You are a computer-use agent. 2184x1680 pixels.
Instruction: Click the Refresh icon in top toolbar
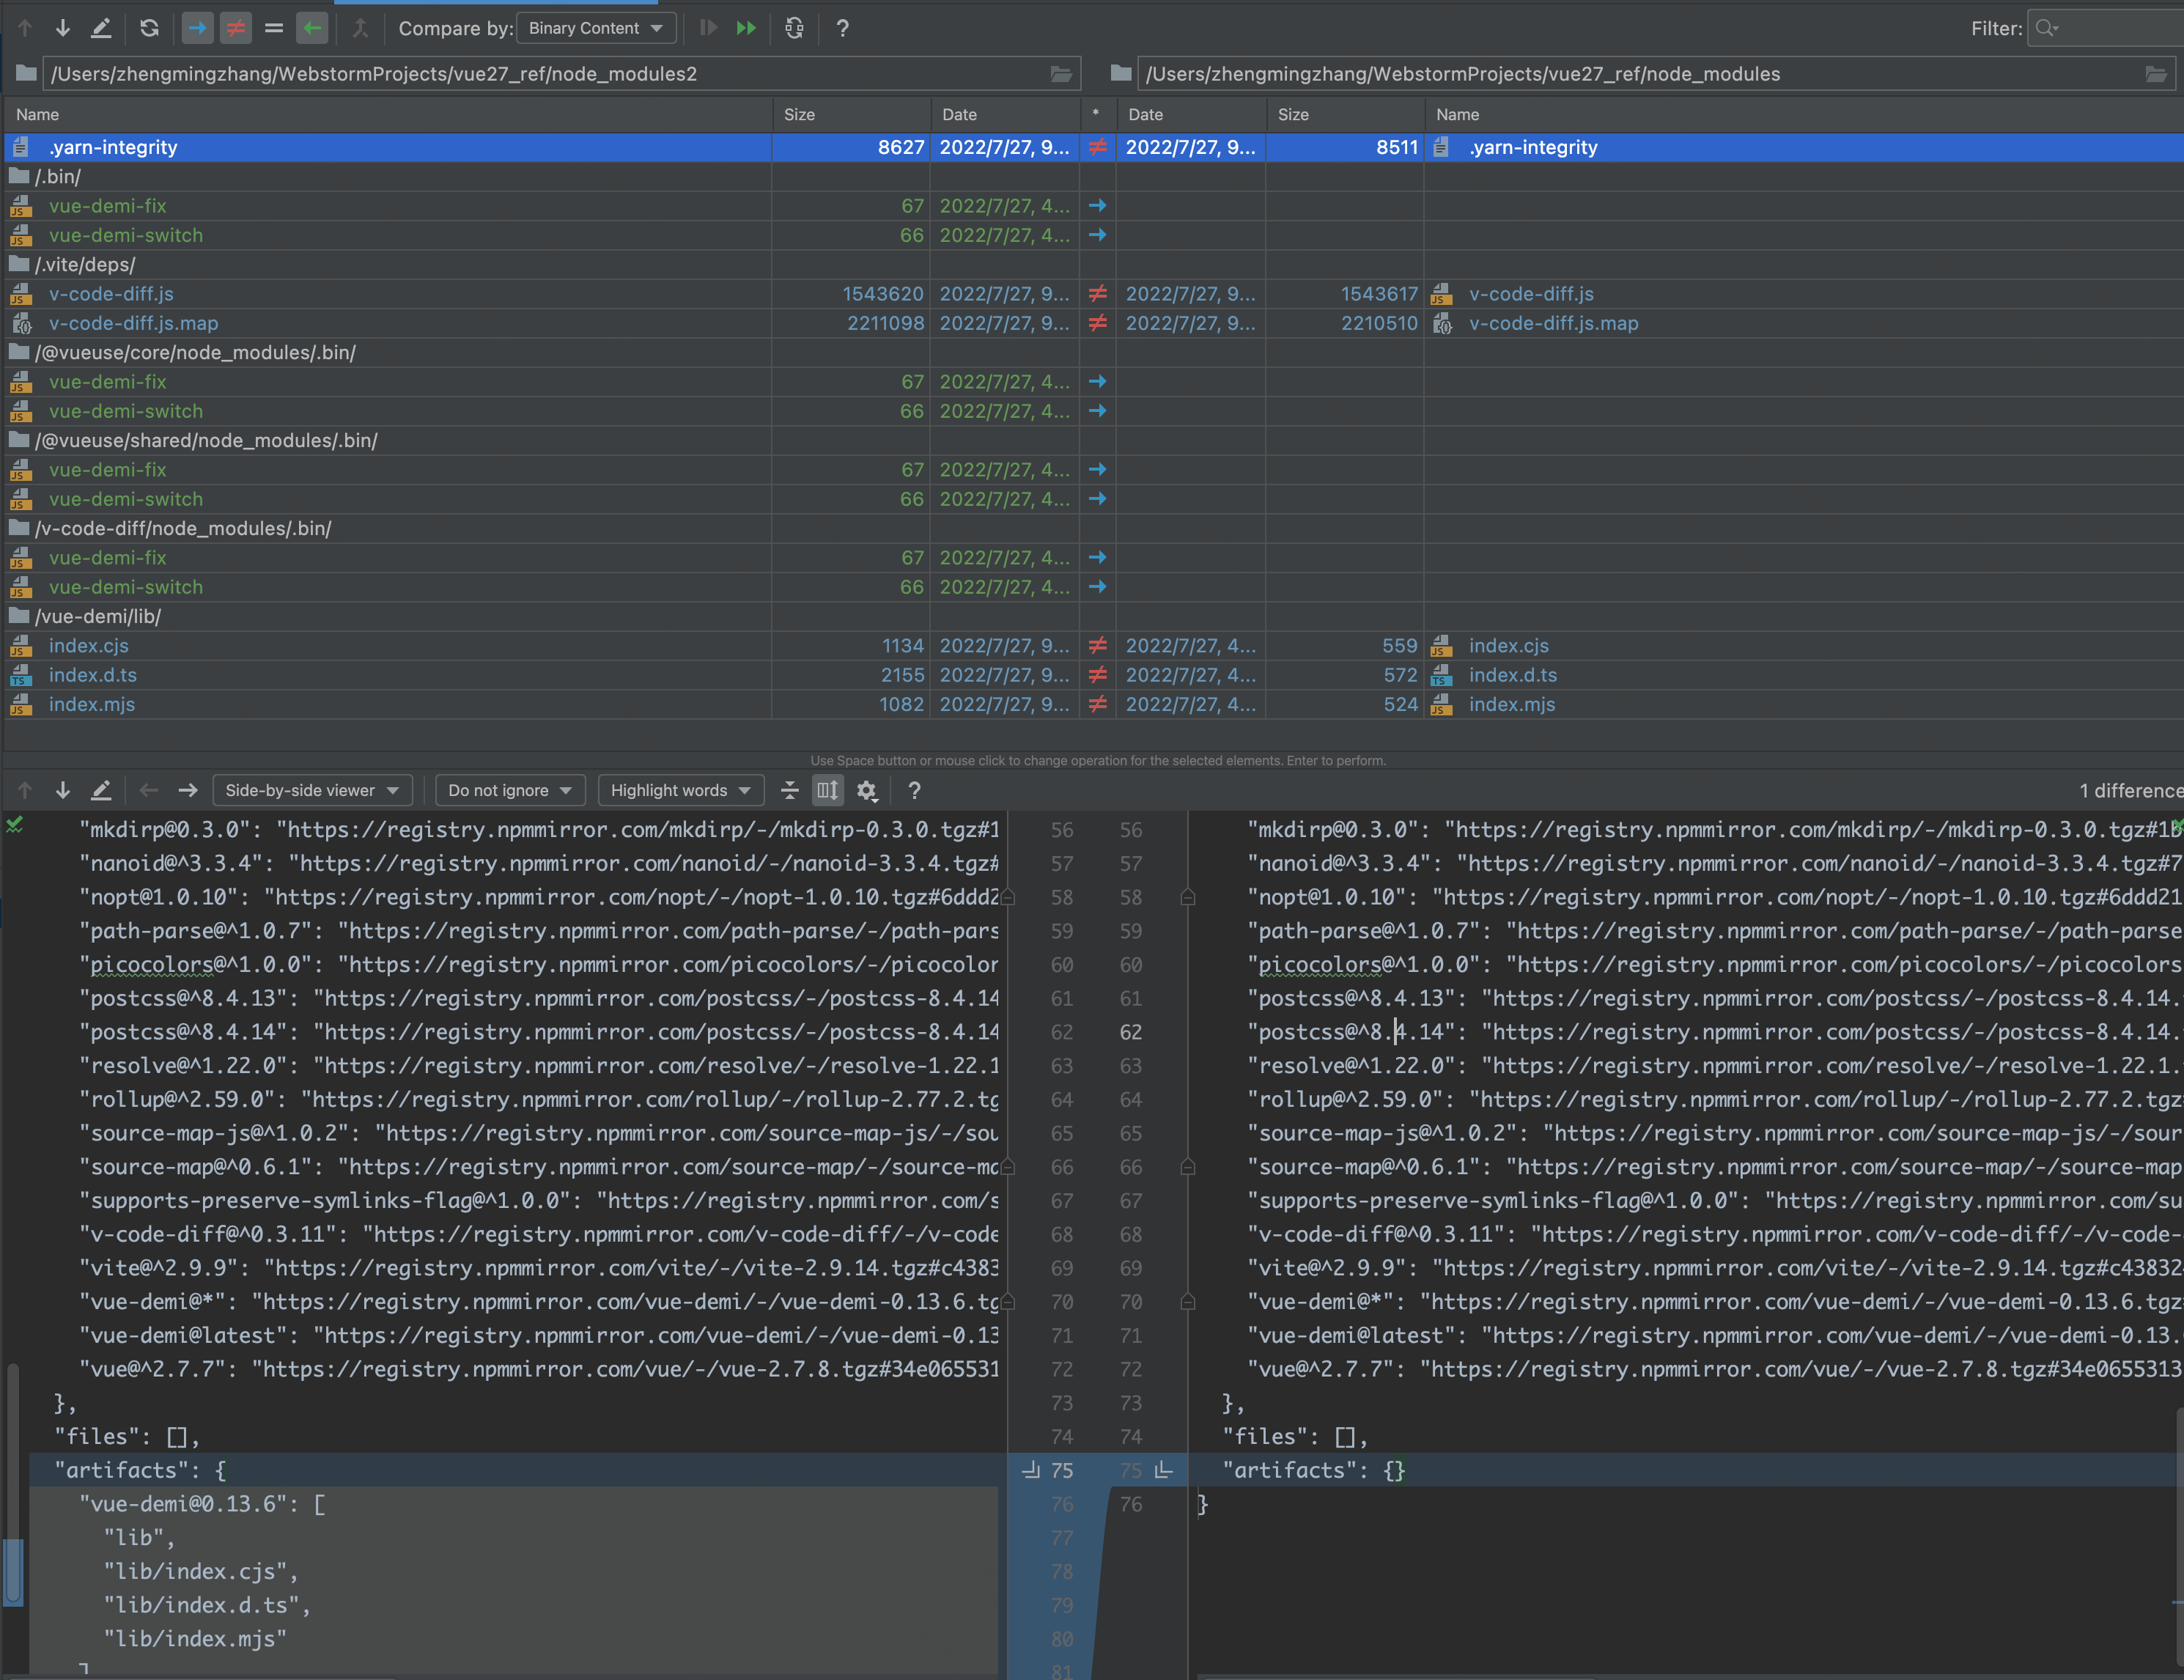point(149,28)
